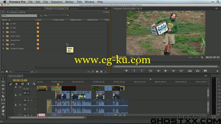221x124 pixels.
Task: Toggle V1 track output eye
Action: point(28,93)
